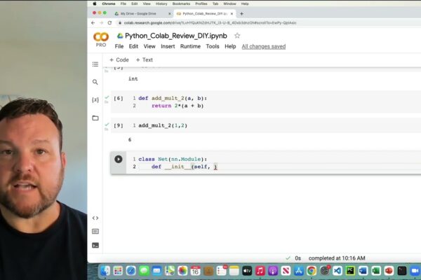Viewport: 421px width, 280px height.
Task: Click the Google Drive icon beside notebook title
Action: [x=120, y=36]
